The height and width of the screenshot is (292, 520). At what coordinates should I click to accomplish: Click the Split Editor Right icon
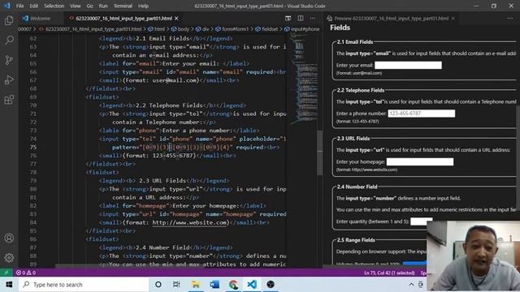(300, 18)
